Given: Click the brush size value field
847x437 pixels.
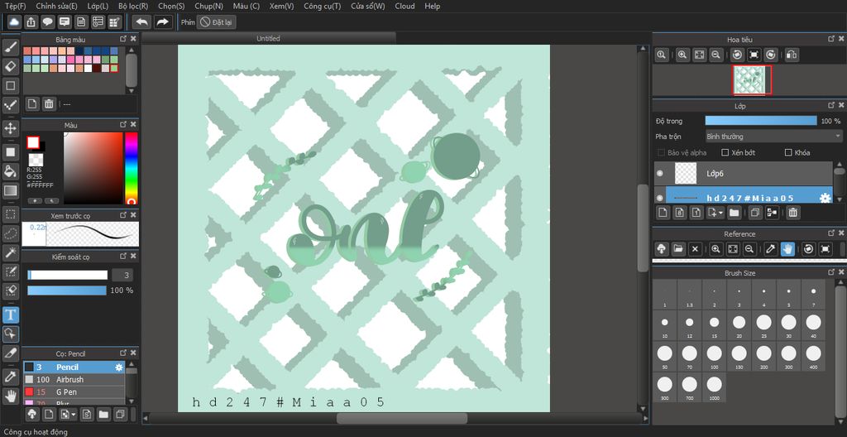Looking at the screenshot, I should click(122, 276).
